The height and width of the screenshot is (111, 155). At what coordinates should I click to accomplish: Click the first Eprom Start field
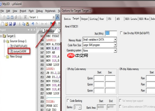pyautogui.click(x=99, y=78)
